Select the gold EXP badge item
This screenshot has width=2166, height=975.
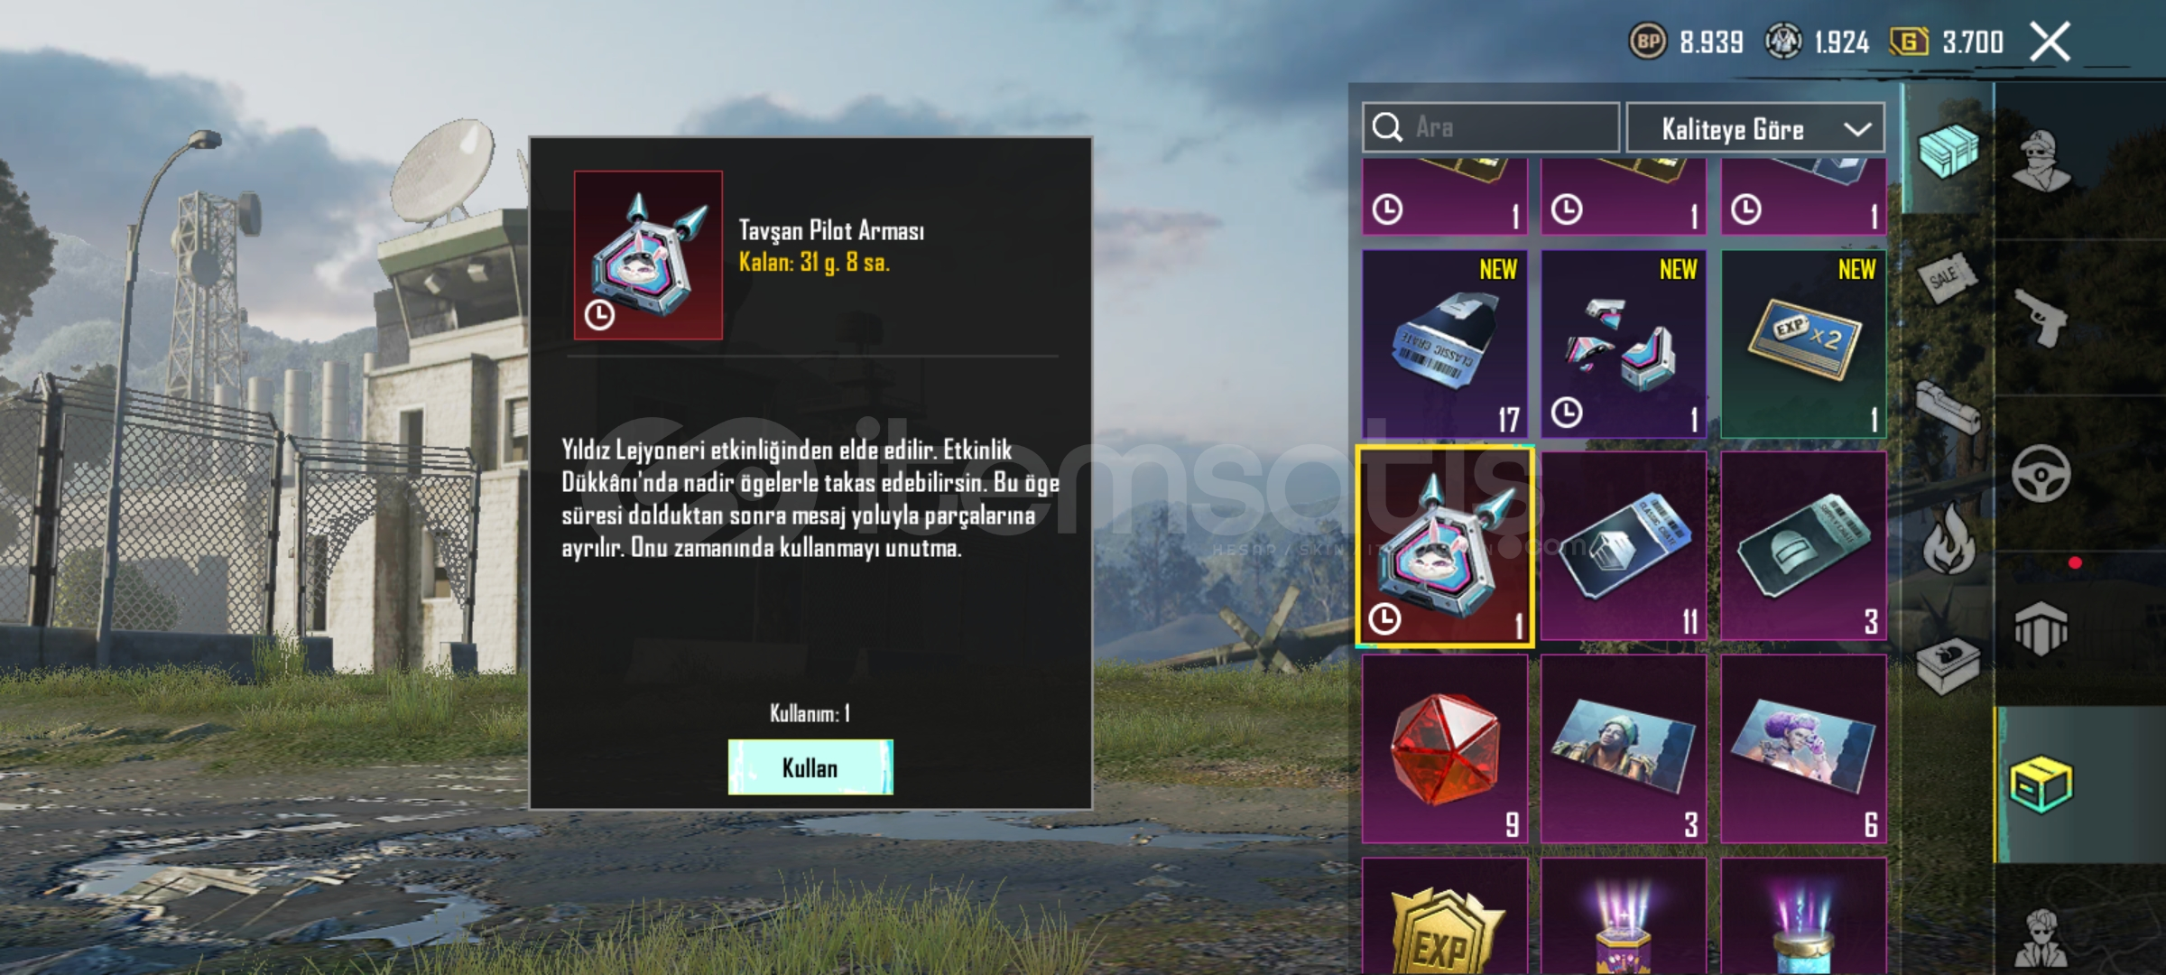(x=1444, y=916)
